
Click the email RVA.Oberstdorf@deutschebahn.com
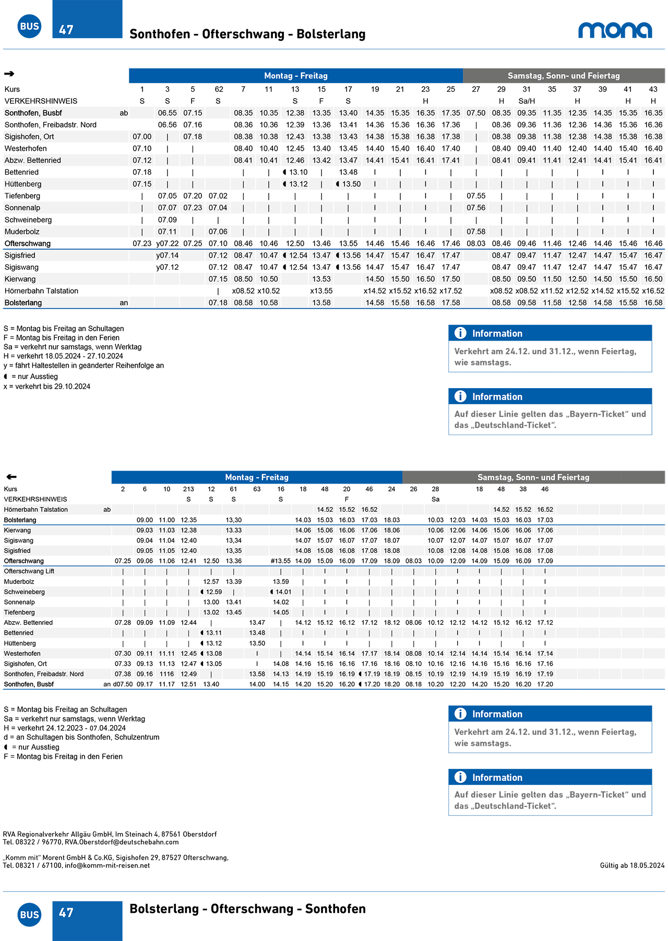coord(122,842)
